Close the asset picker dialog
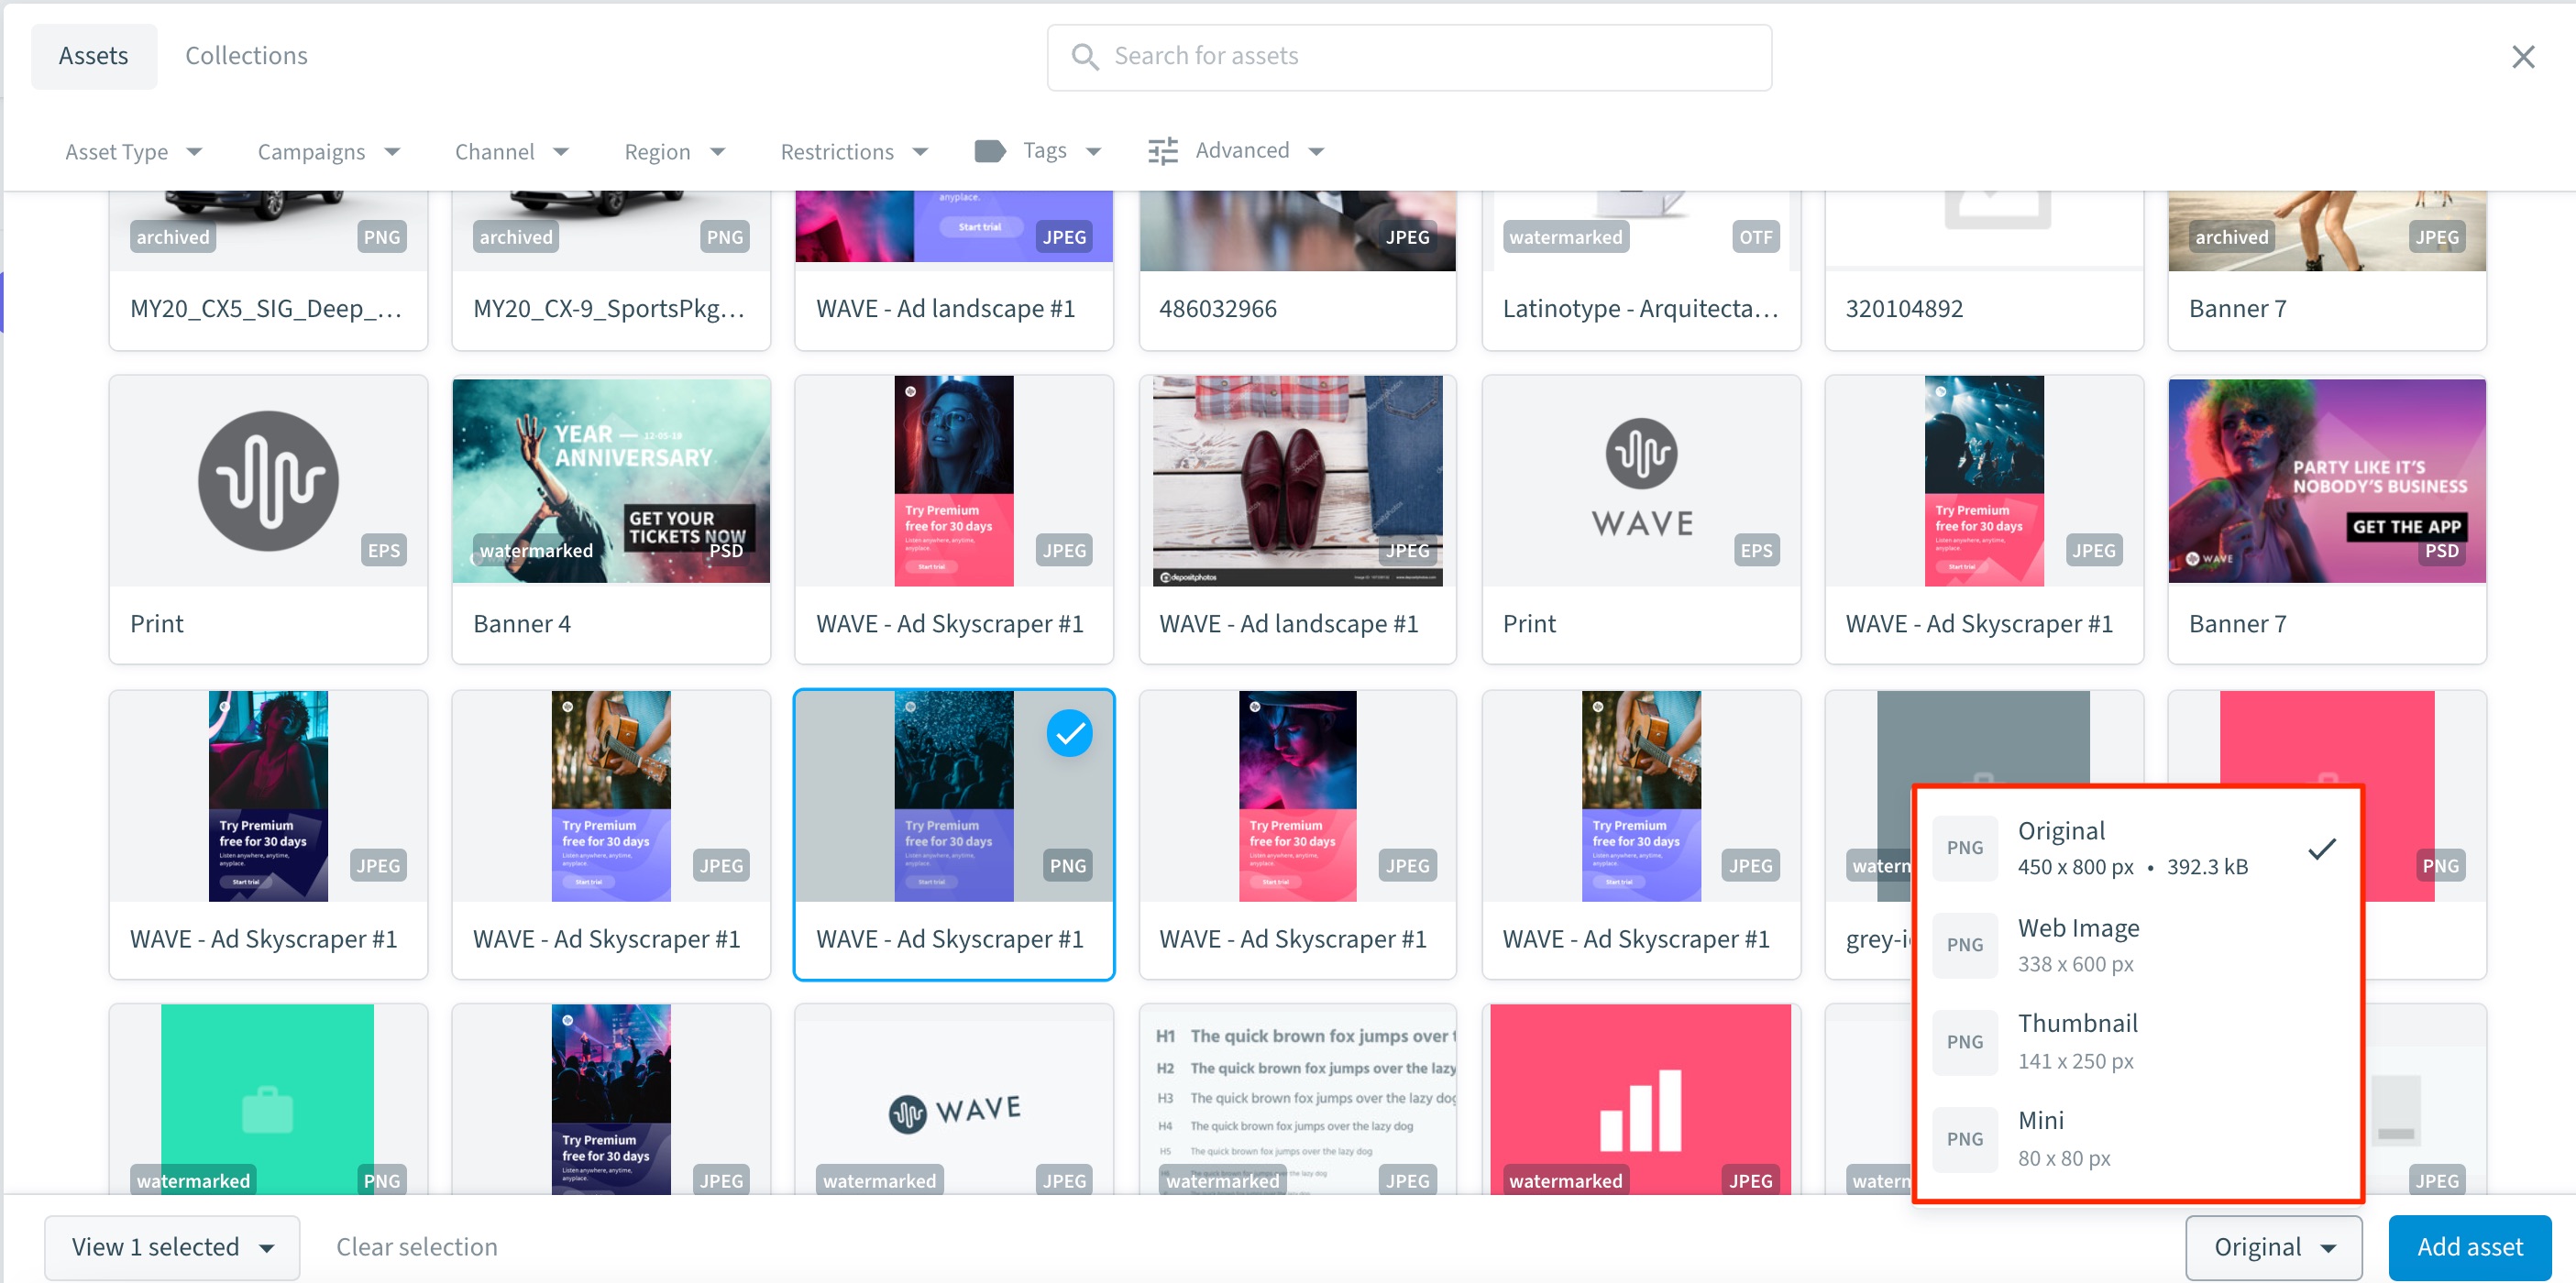 tap(2522, 57)
